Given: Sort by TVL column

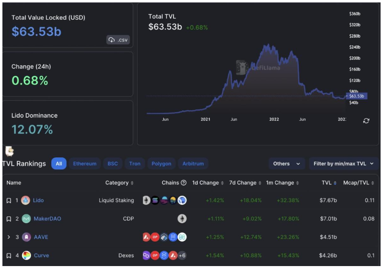Looking at the screenshot, I should 329,183.
